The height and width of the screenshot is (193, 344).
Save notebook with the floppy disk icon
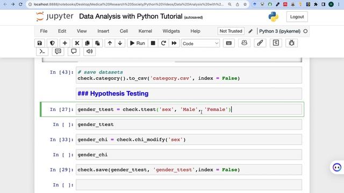point(39,43)
